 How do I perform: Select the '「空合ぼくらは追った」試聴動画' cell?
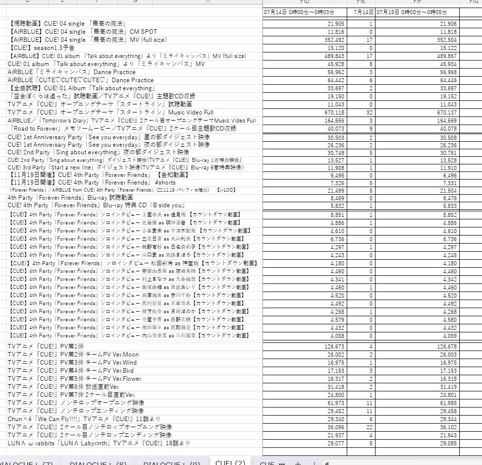click(x=134, y=96)
